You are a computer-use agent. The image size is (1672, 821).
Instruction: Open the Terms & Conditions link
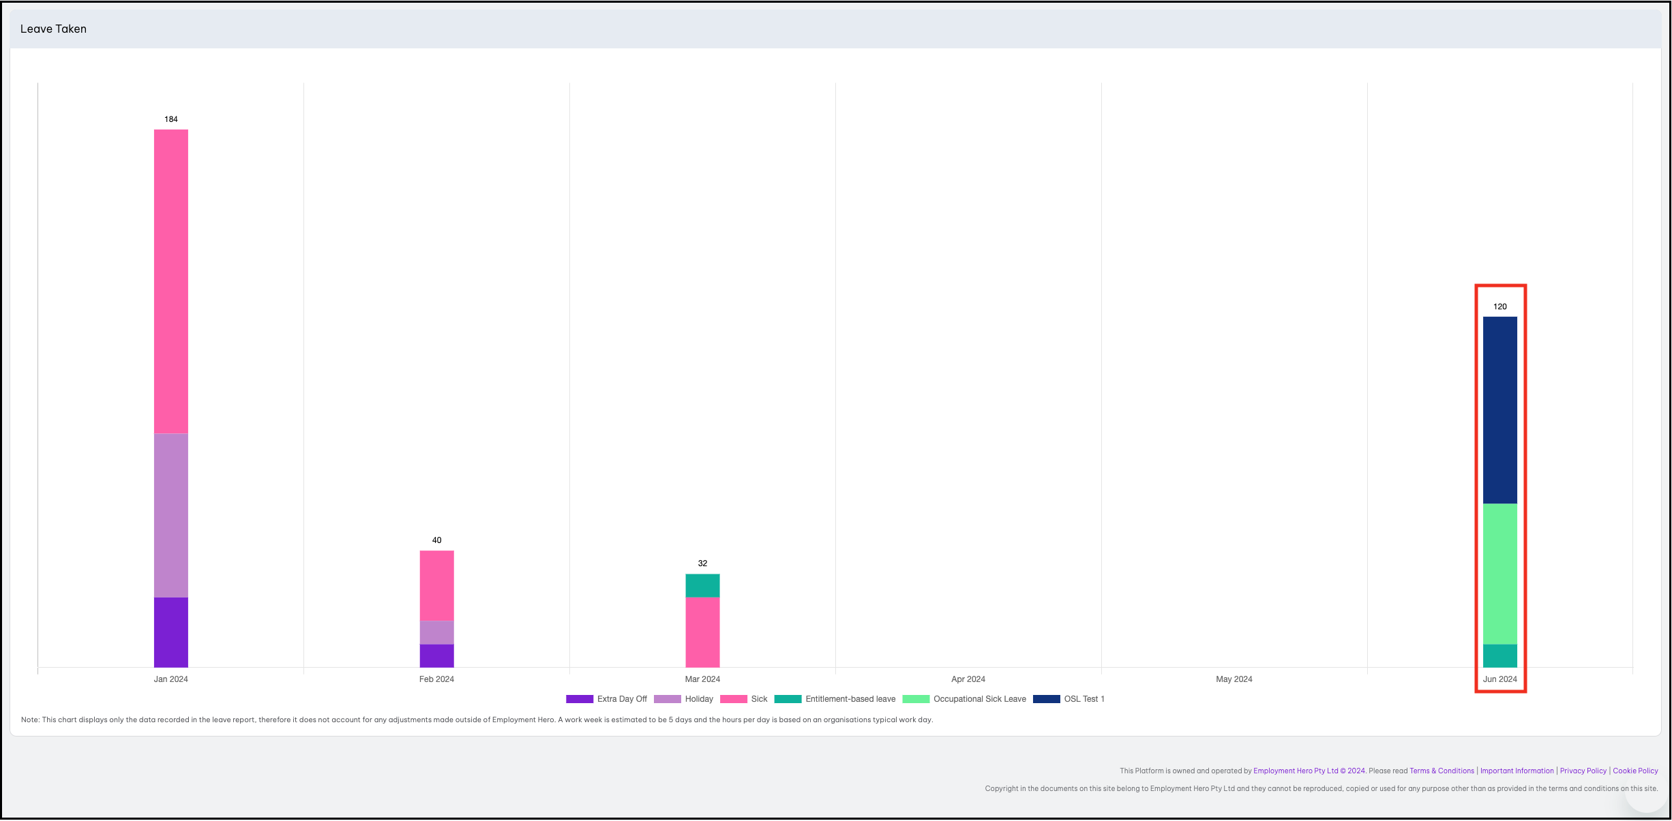pyautogui.click(x=1442, y=771)
